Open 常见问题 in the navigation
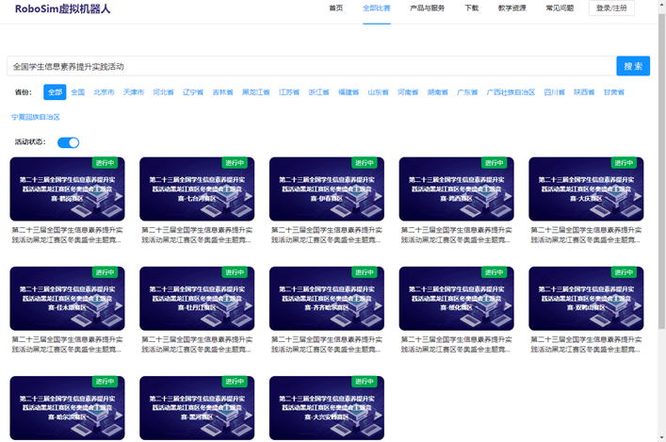This screenshot has width=666, height=442. (560, 8)
